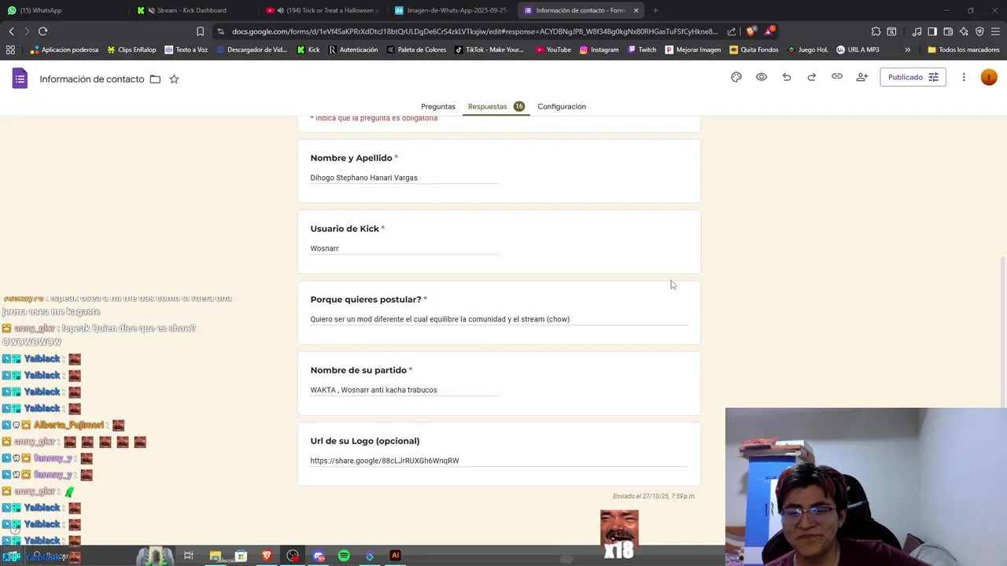Open the Clips EnRalop bookmark

point(131,50)
